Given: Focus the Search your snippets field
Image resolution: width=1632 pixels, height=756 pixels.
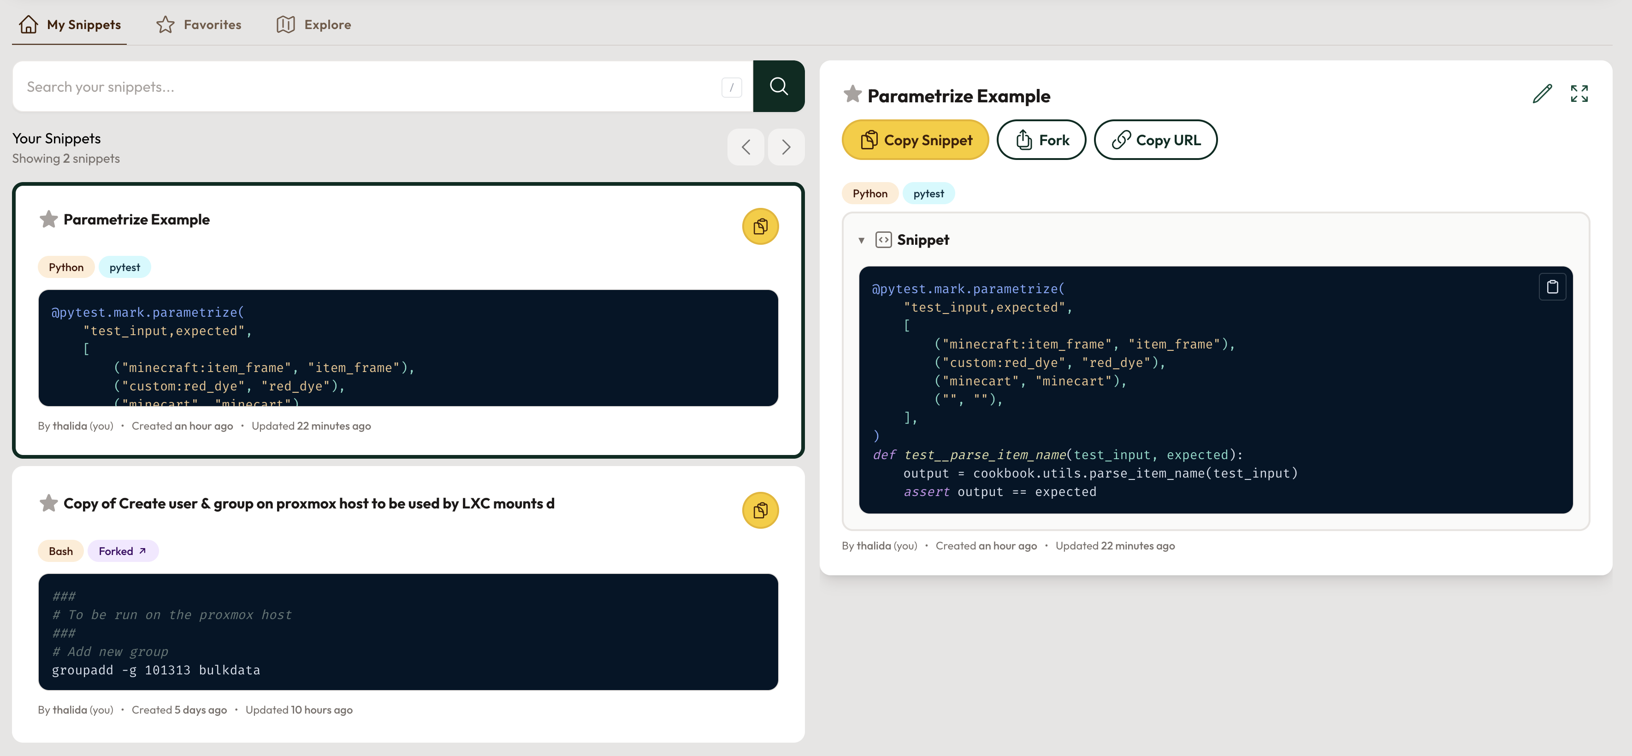Looking at the screenshot, I should click(367, 87).
